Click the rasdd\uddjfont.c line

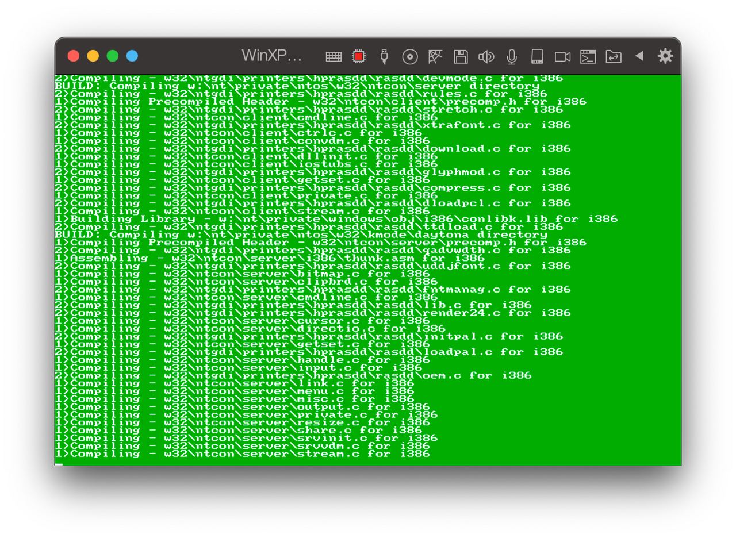point(313,266)
